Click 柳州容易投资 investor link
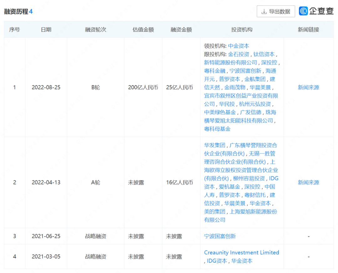 pyautogui.click(x=249, y=179)
